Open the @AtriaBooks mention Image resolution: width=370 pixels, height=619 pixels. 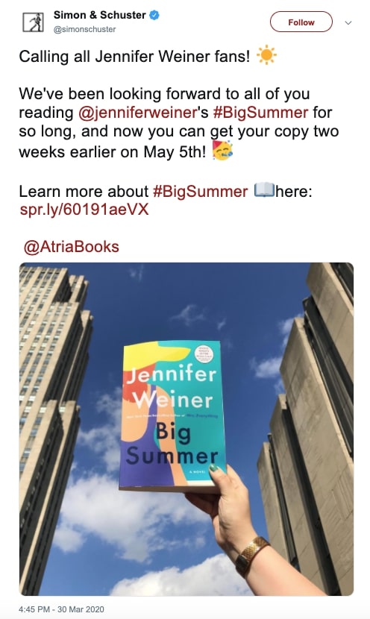(71, 247)
